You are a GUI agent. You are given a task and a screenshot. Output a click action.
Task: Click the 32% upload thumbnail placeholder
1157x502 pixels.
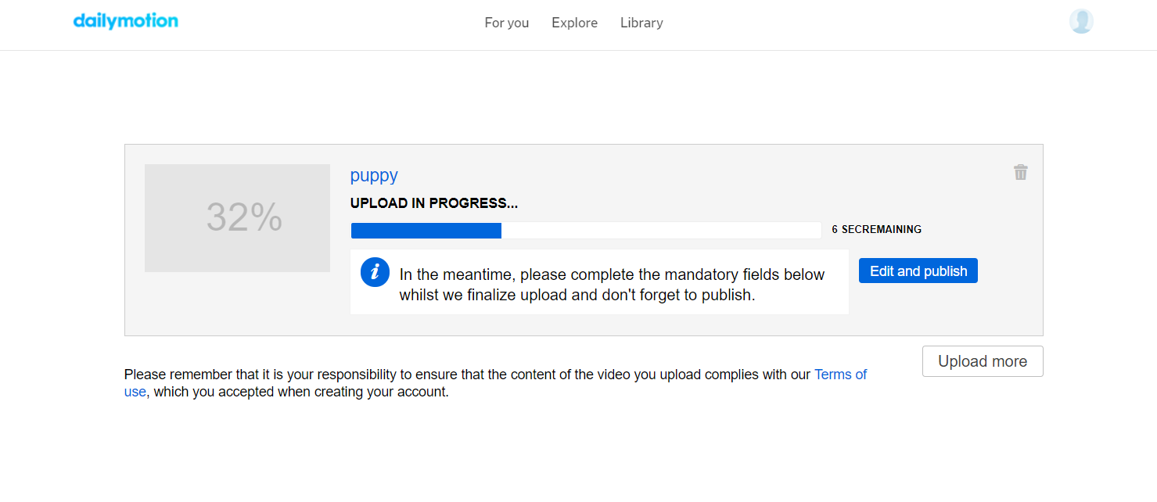click(237, 218)
